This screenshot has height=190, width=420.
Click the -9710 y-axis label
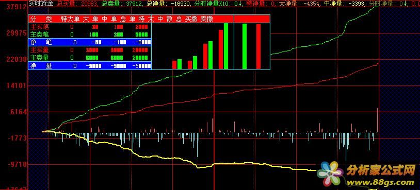click(x=15, y=164)
